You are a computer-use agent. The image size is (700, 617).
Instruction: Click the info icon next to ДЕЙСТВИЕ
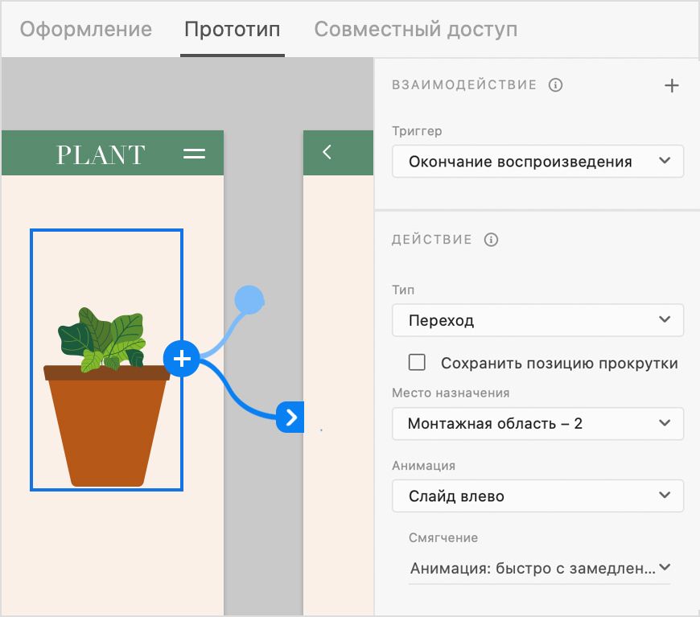(x=492, y=239)
